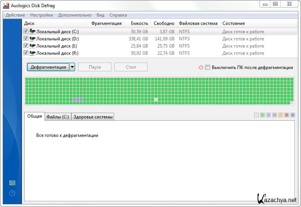Click the red power icon
301x207 pixels.
(x=201, y=67)
